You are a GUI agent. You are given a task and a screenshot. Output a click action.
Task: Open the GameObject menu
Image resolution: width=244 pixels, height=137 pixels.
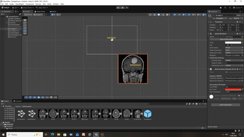(20, 4)
